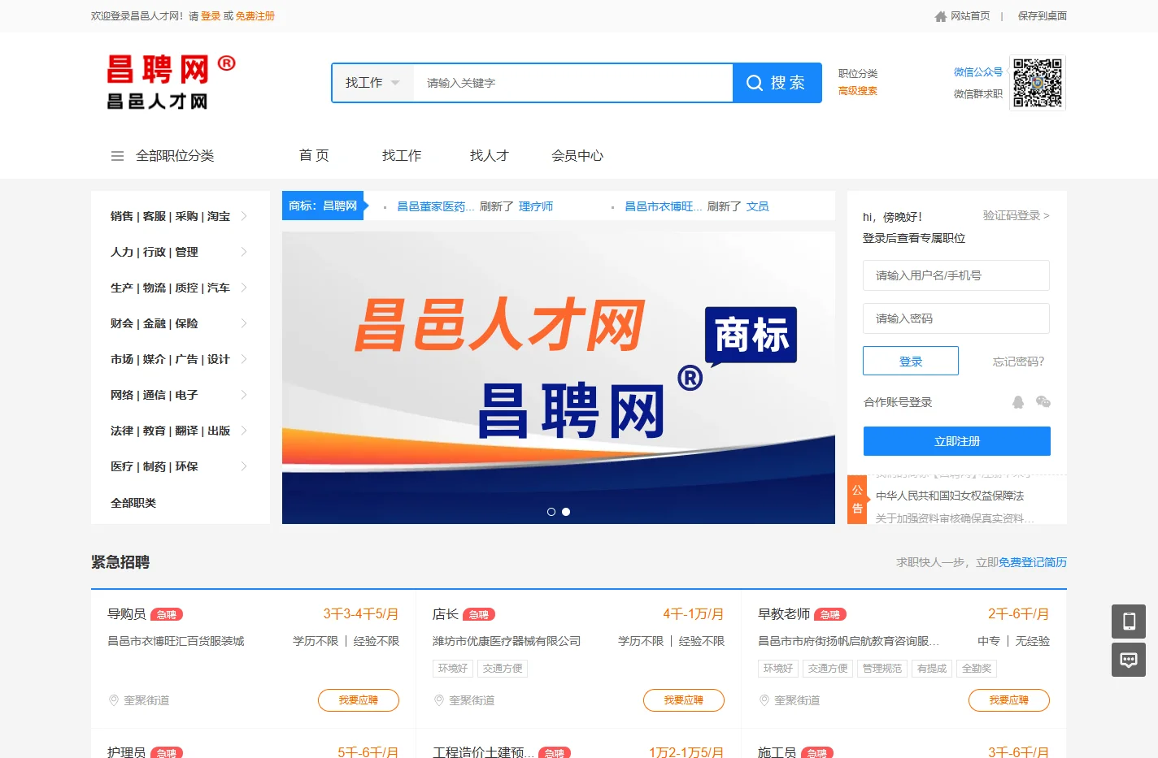Click 微信群求职 label
Image resolution: width=1158 pixels, height=758 pixels.
(x=978, y=94)
